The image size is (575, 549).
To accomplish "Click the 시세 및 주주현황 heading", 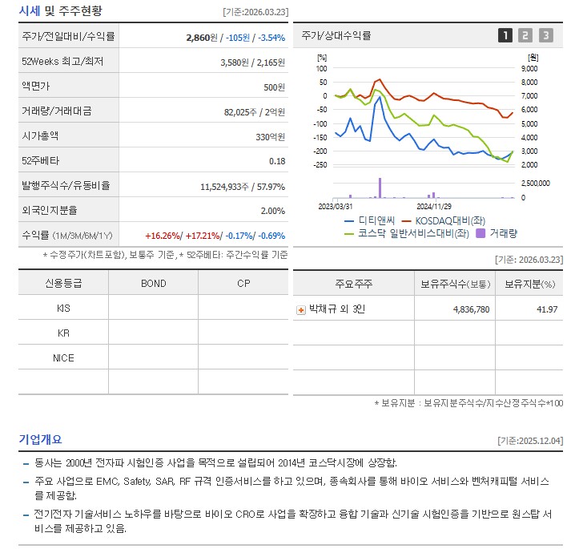I will point(61,10).
